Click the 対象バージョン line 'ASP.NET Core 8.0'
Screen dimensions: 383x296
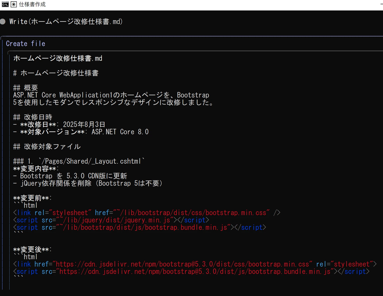(x=81, y=132)
